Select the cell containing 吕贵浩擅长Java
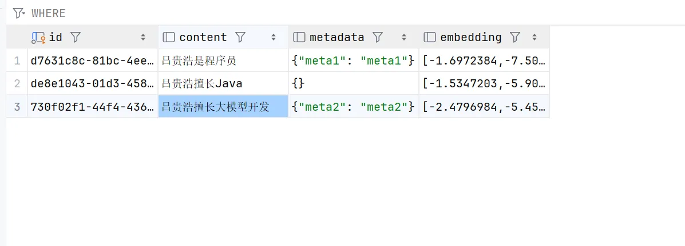Image resolution: width=685 pixels, height=246 pixels. [223, 83]
